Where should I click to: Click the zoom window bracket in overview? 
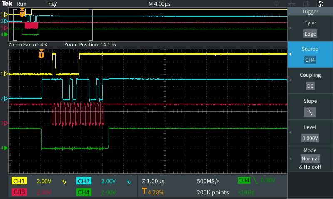[53, 24]
